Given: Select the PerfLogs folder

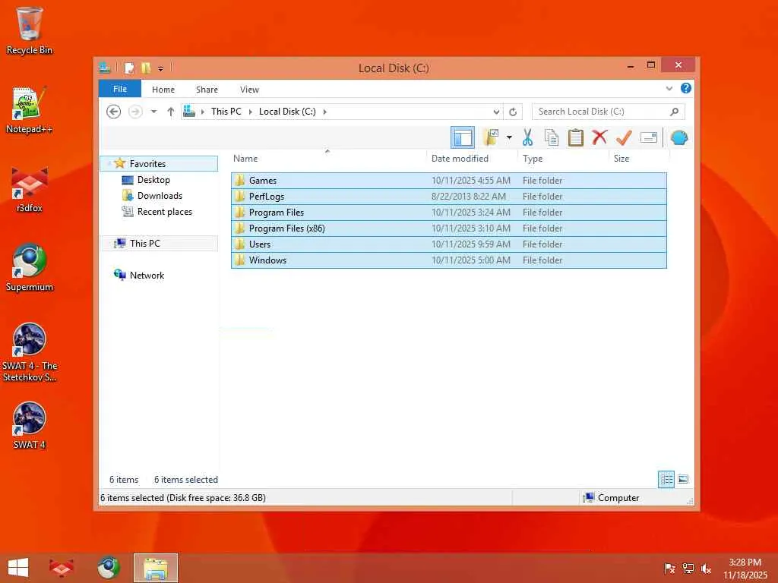Looking at the screenshot, I should tap(448, 197).
